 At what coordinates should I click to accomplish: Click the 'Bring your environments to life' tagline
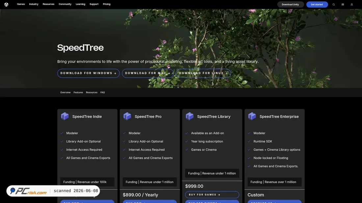(x=158, y=61)
